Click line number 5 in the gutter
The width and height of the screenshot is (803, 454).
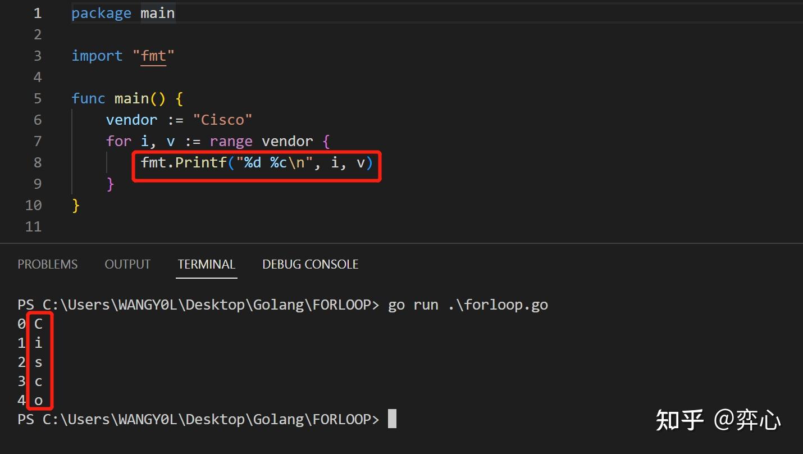click(x=37, y=98)
